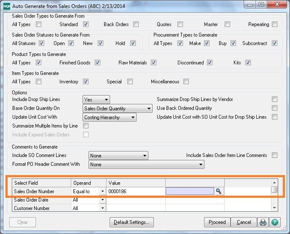
Task: Uncheck the Raw Materials product type
Action: 153,63
